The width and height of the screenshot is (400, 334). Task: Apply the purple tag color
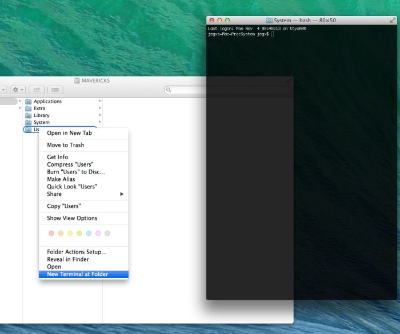click(98, 234)
